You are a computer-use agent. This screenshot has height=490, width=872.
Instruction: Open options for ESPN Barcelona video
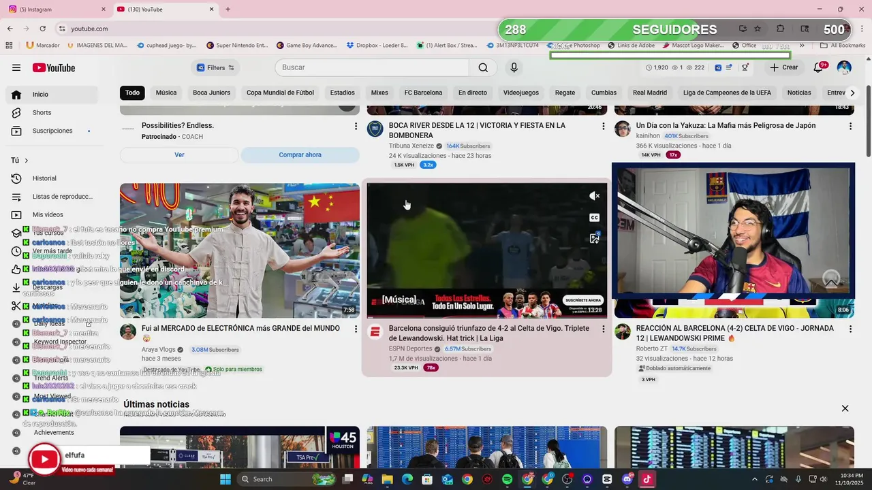click(603, 329)
